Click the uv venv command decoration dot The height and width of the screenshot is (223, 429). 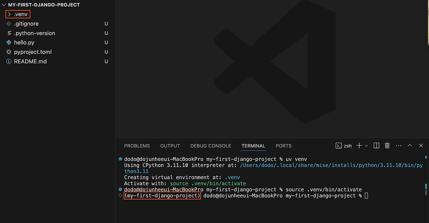pos(120,159)
